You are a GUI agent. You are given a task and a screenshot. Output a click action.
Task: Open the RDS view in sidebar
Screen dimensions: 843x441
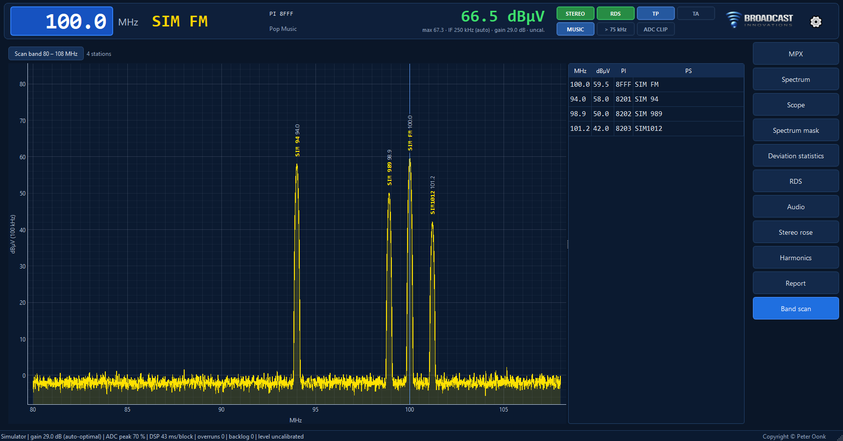(795, 181)
